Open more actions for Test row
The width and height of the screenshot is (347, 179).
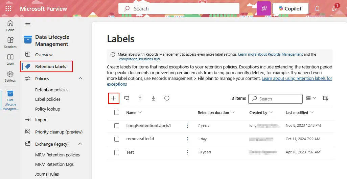pos(187,152)
